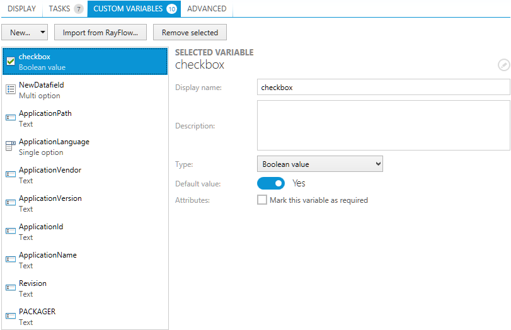Expand the New... button dropdown arrow

coord(42,33)
